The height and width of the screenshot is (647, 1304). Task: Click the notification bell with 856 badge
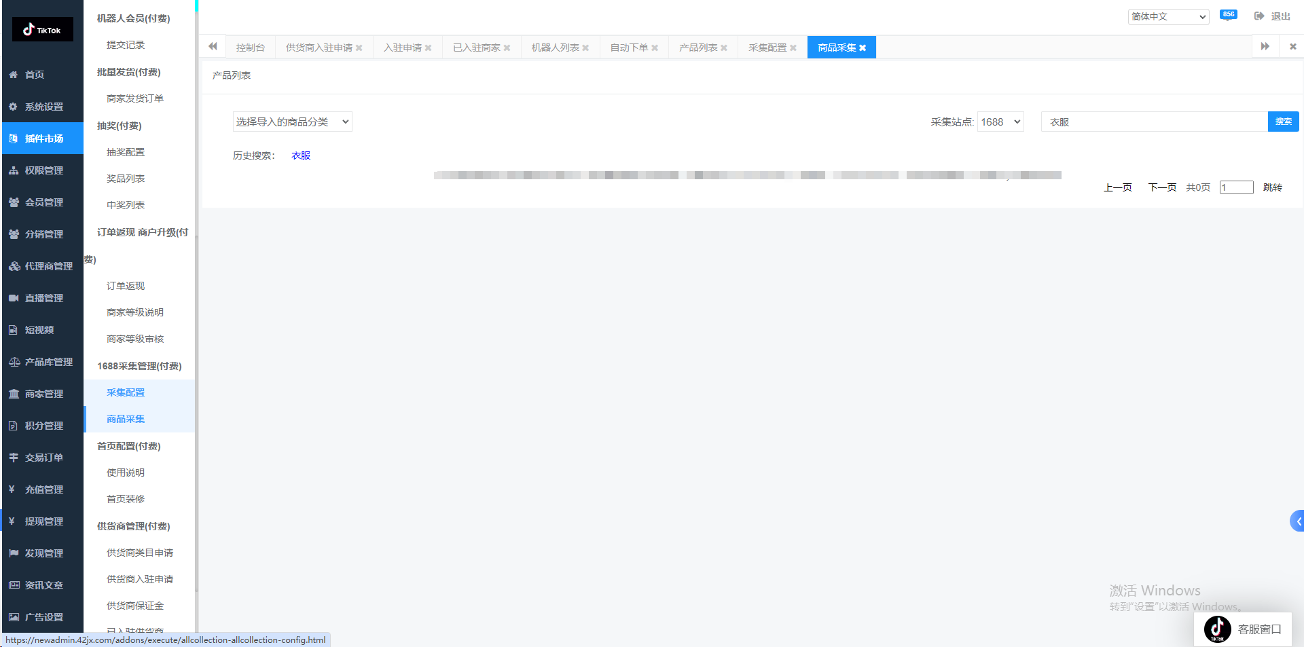[x=1228, y=14]
